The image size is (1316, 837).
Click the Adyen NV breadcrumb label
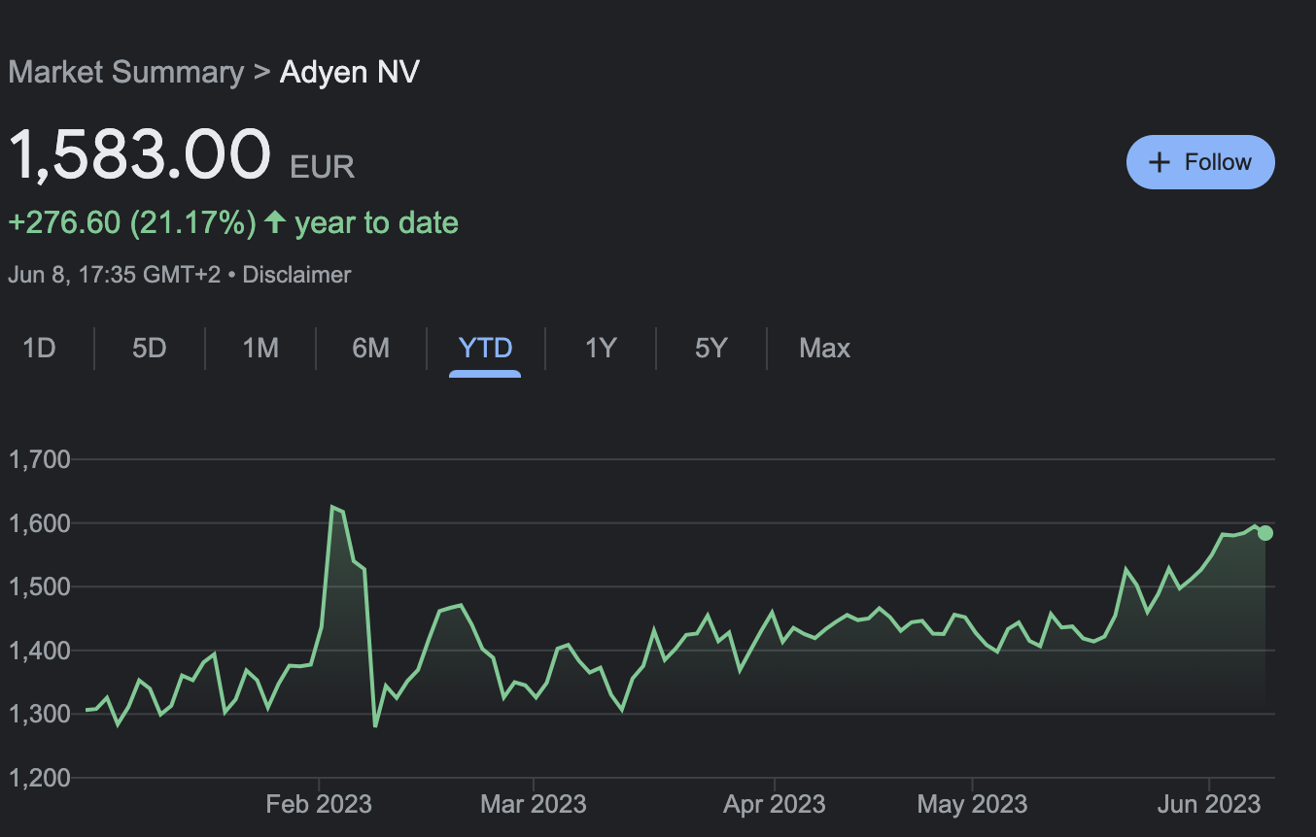click(x=349, y=71)
